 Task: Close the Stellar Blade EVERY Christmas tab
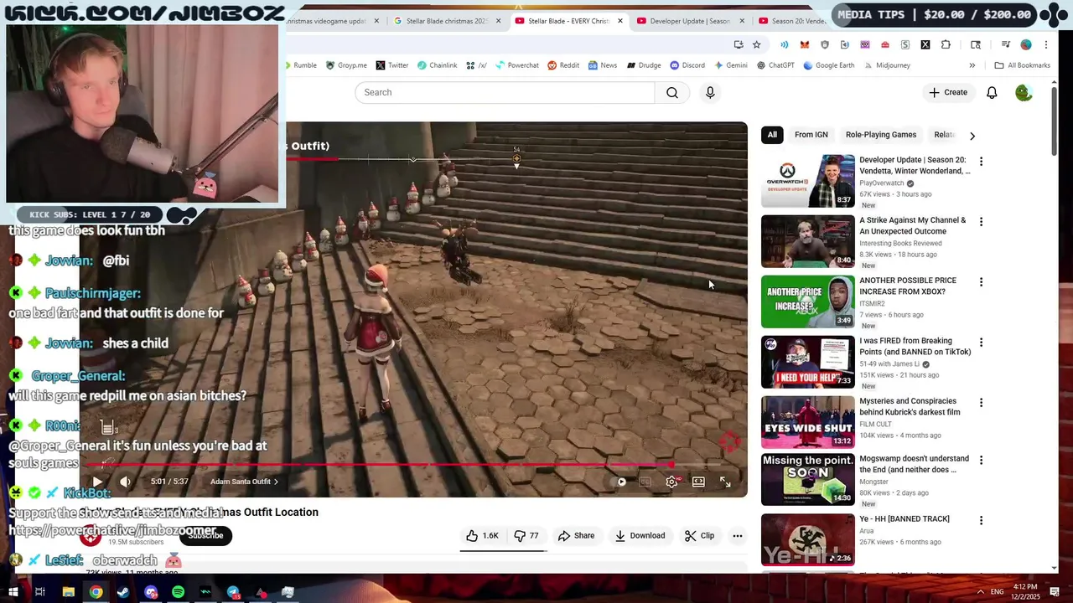pyautogui.click(x=620, y=21)
